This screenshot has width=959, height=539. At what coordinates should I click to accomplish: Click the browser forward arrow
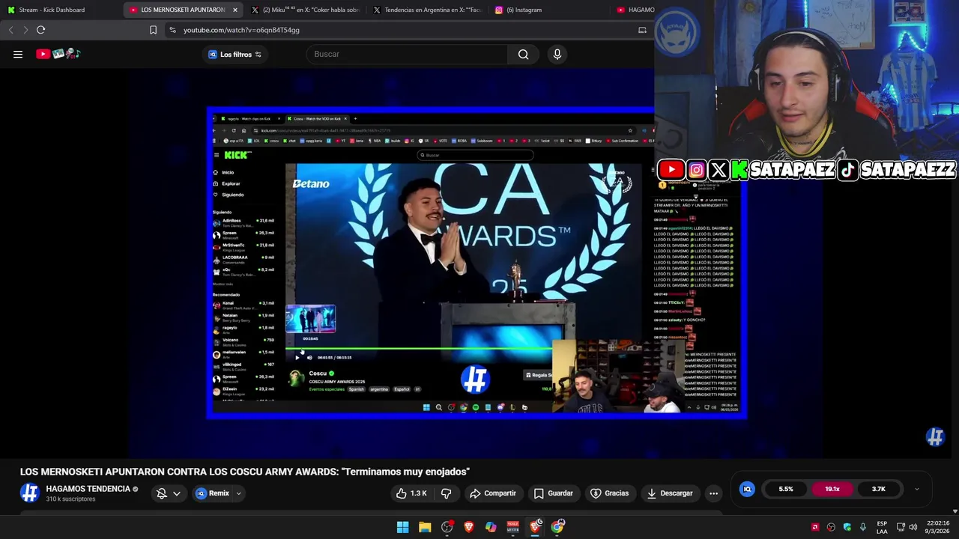(x=25, y=30)
